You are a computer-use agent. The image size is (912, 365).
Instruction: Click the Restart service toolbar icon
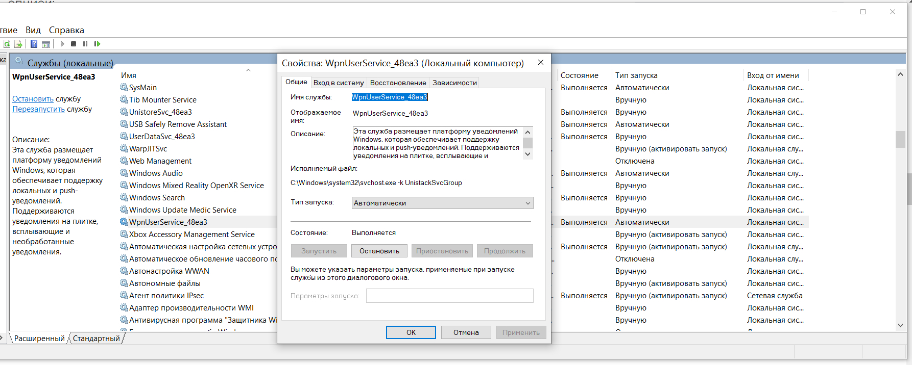tap(97, 44)
